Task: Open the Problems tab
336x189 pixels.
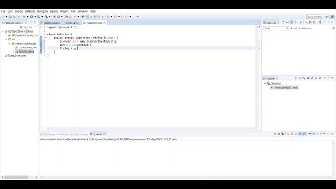Action: [48, 134]
